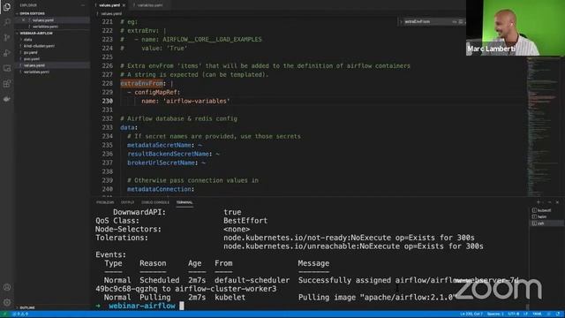Open kind-cluster.yaml in the file tree
Screen dimensions: 565x318
tap(39, 46)
